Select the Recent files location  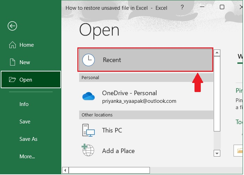coord(146,60)
